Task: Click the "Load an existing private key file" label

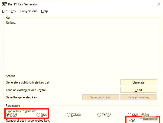Action: tap(26, 90)
